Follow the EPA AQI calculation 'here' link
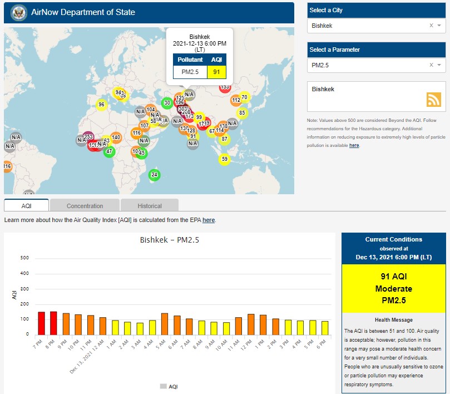 click(209, 220)
